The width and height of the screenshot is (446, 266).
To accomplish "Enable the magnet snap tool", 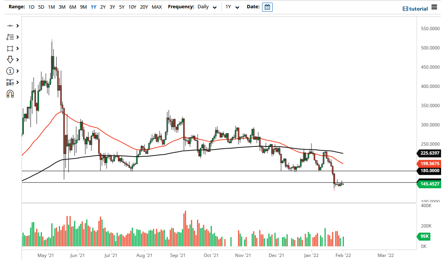I will pyautogui.click(x=10, y=94).
